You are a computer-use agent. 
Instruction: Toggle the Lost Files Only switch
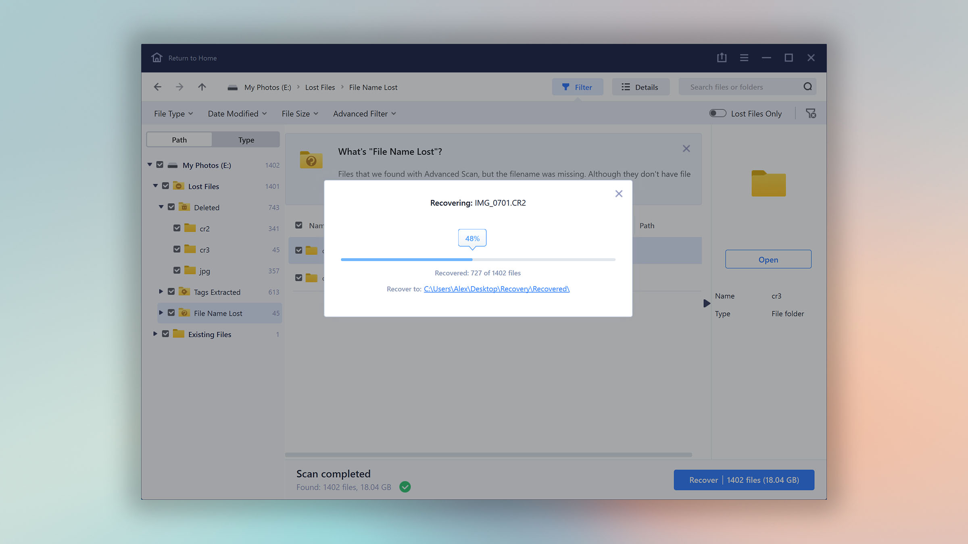click(718, 113)
